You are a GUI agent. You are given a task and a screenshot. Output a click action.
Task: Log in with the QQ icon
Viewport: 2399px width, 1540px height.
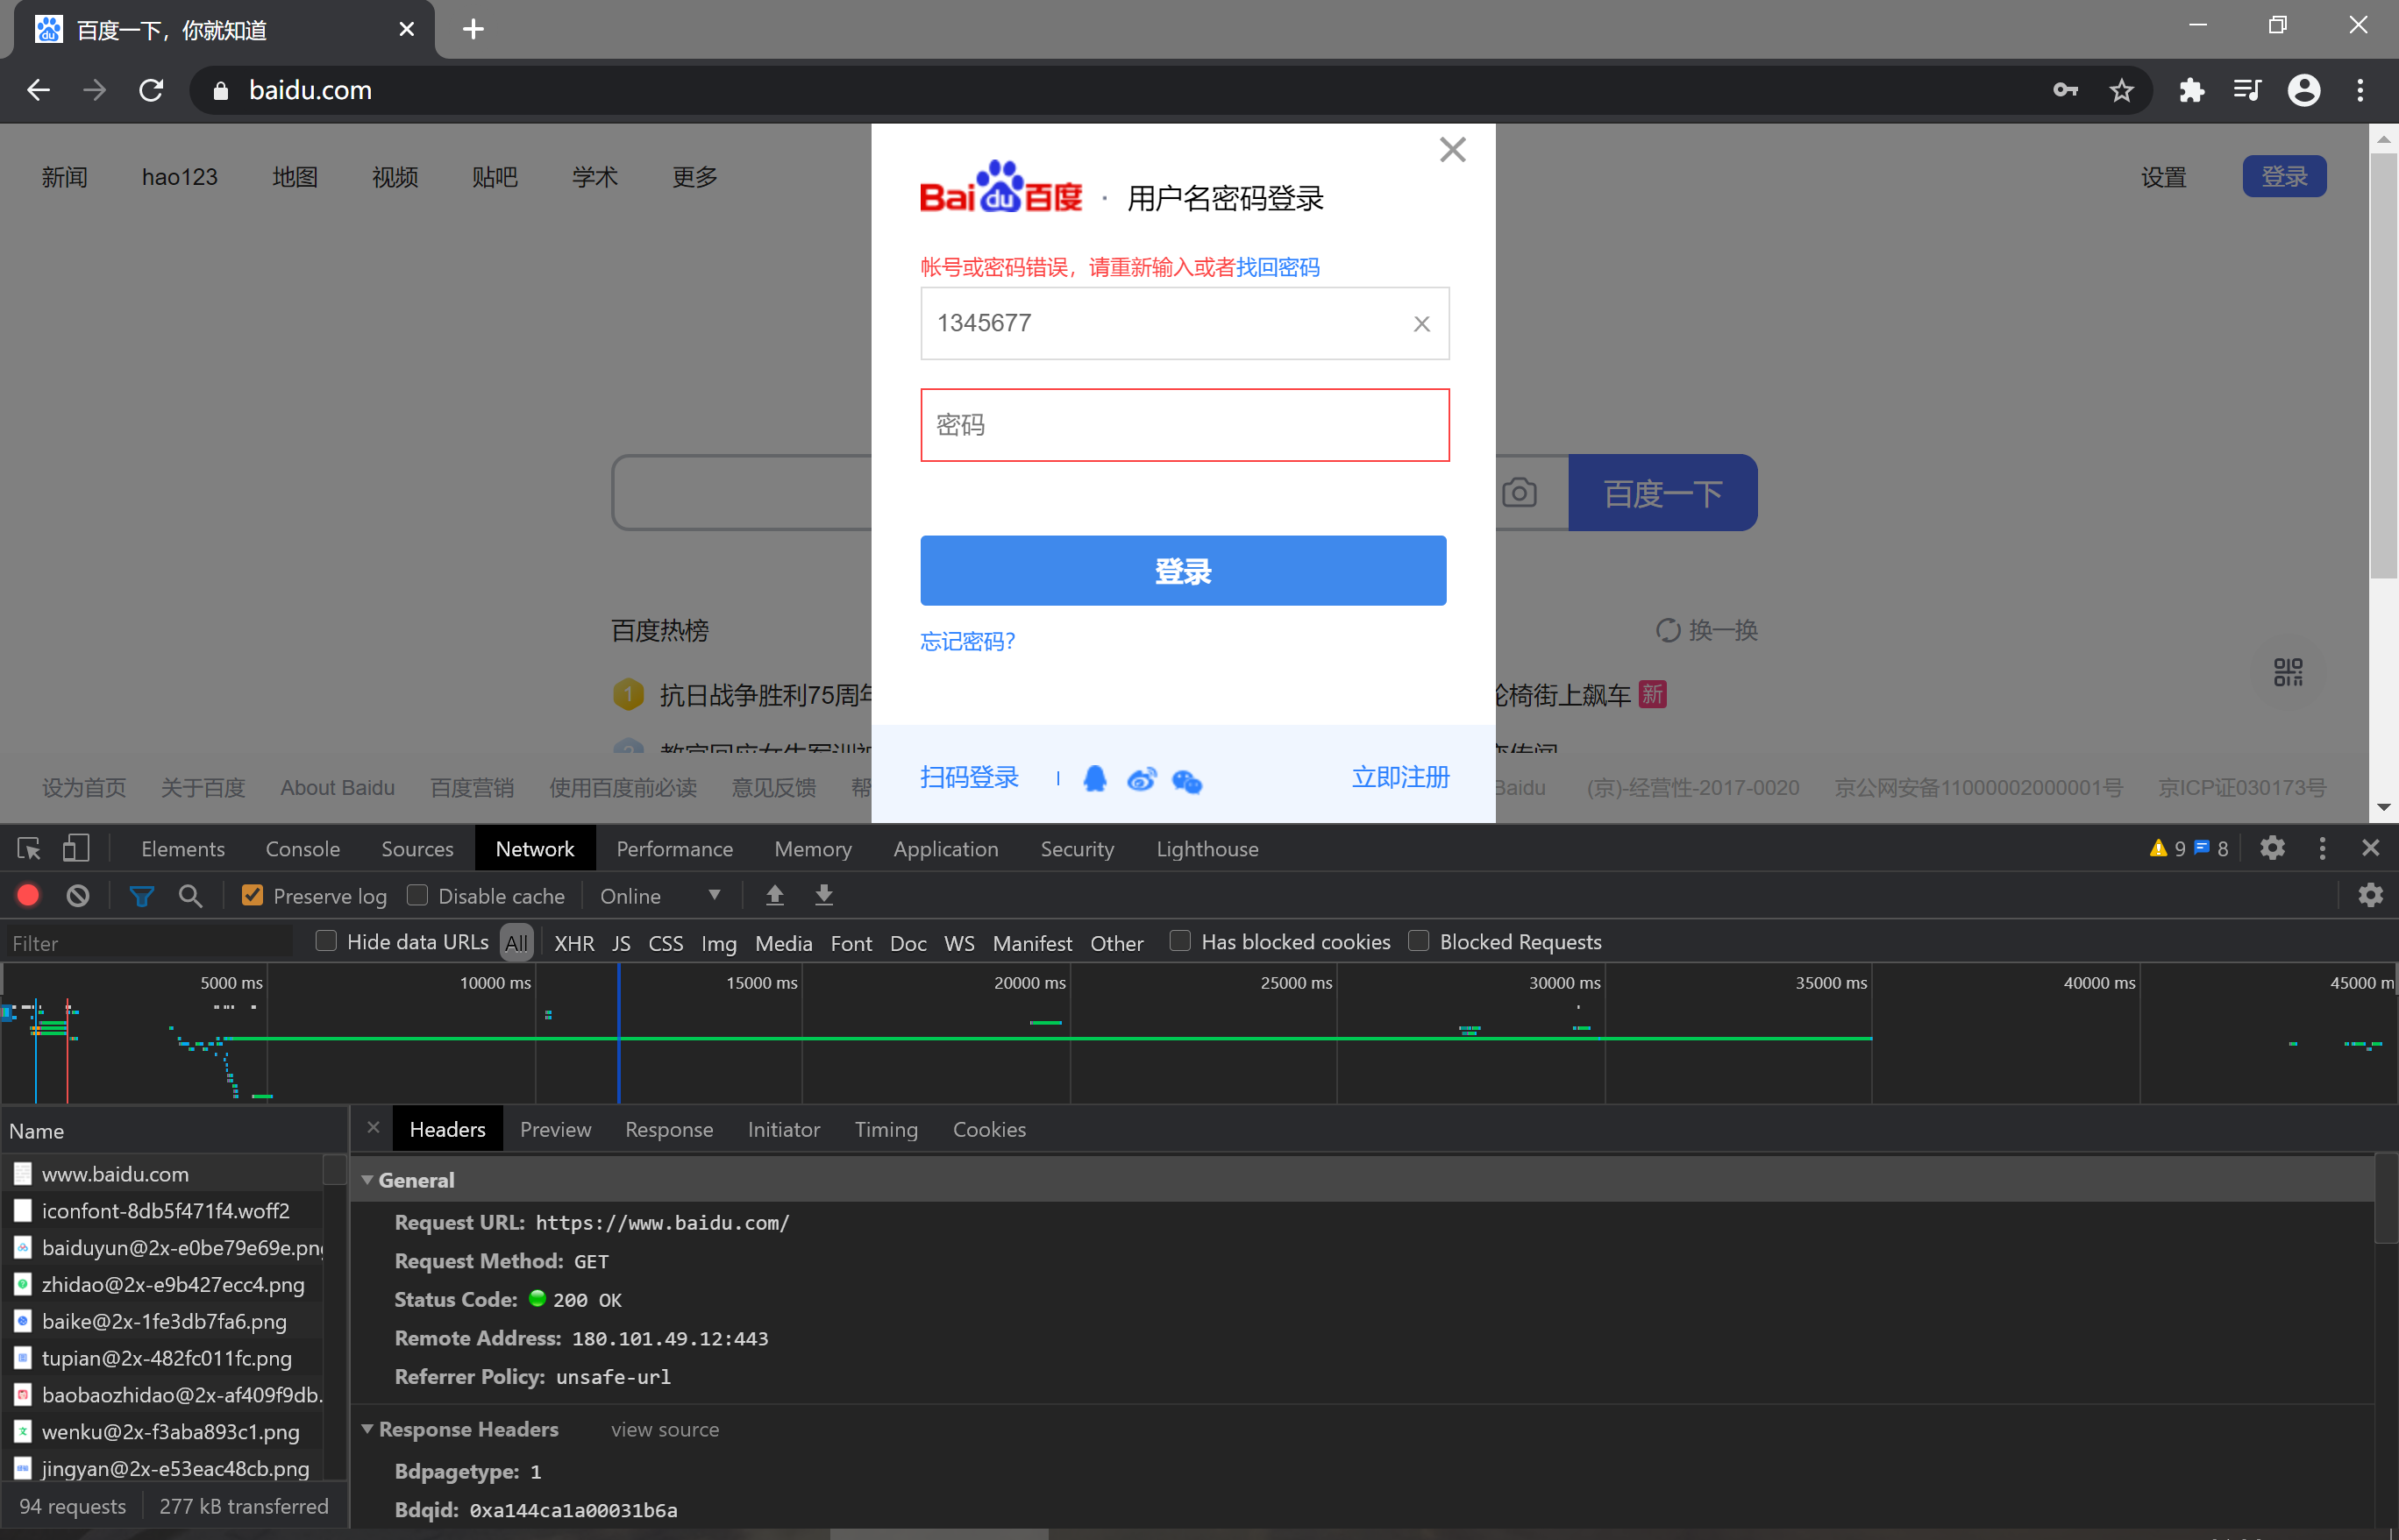click(x=1095, y=778)
